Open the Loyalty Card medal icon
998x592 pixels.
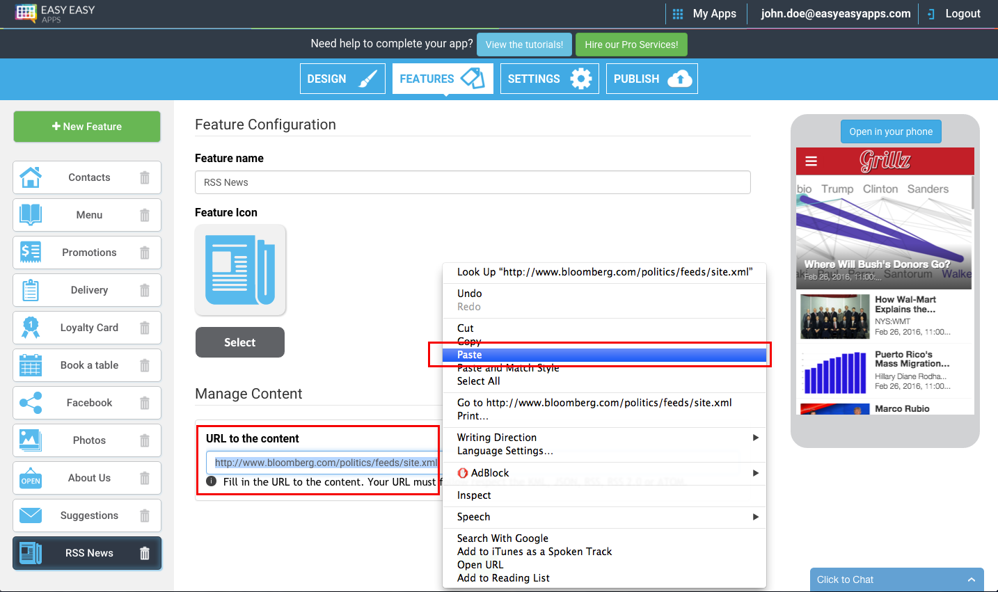tap(30, 328)
